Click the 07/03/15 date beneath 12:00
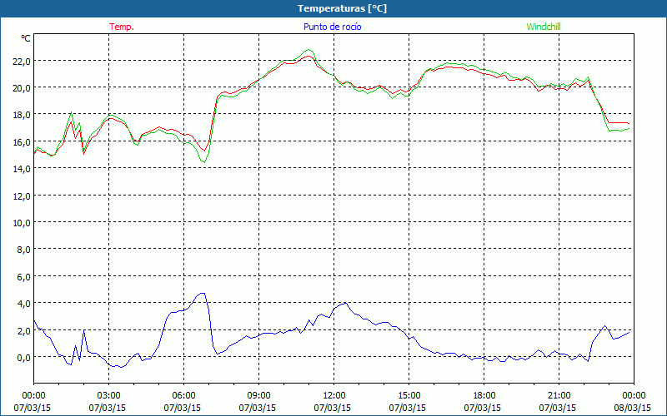The width and height of the screenshot is (667, 416). click(x=332, y=408)
